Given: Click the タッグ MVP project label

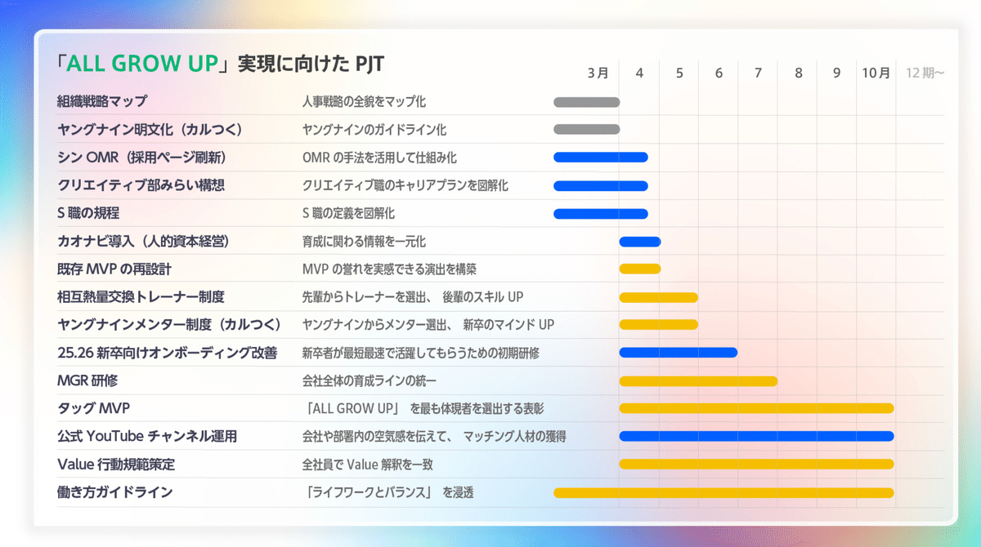Looking at the screenshot, I should [93, 408].
